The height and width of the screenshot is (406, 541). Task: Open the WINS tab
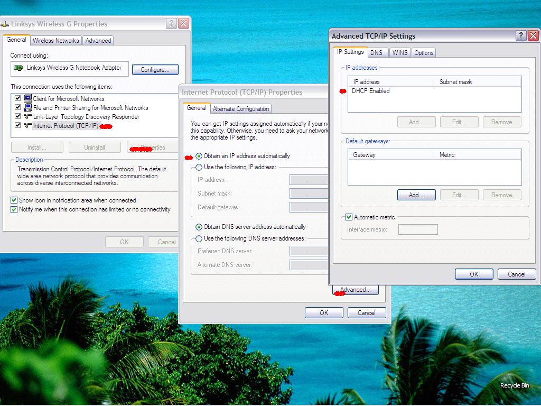click(400, 52)
